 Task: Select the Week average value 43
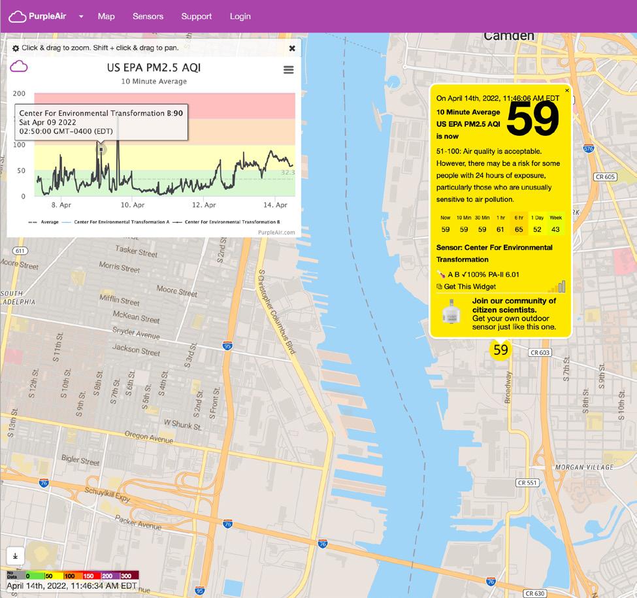[x=555, y=229]
